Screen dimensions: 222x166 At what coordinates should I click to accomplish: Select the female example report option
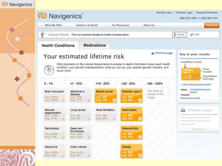pyautogui.click(x=179, y=35)
